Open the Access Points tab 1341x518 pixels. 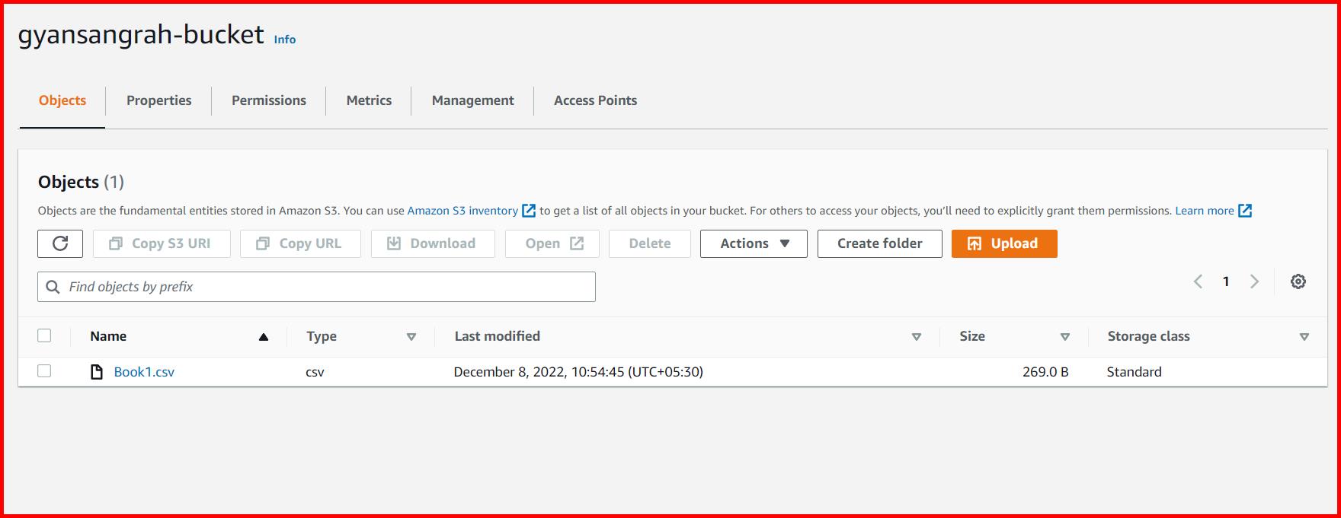pos(595,100)
